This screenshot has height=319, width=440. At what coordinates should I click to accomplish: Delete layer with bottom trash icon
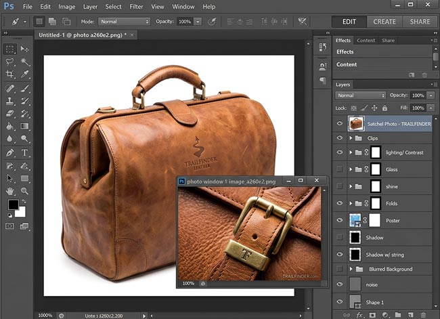click(423, 315)
